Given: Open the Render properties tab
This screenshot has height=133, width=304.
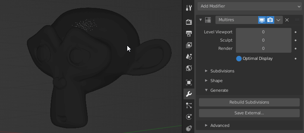Looking at the screenshot, I should [189, 22].
